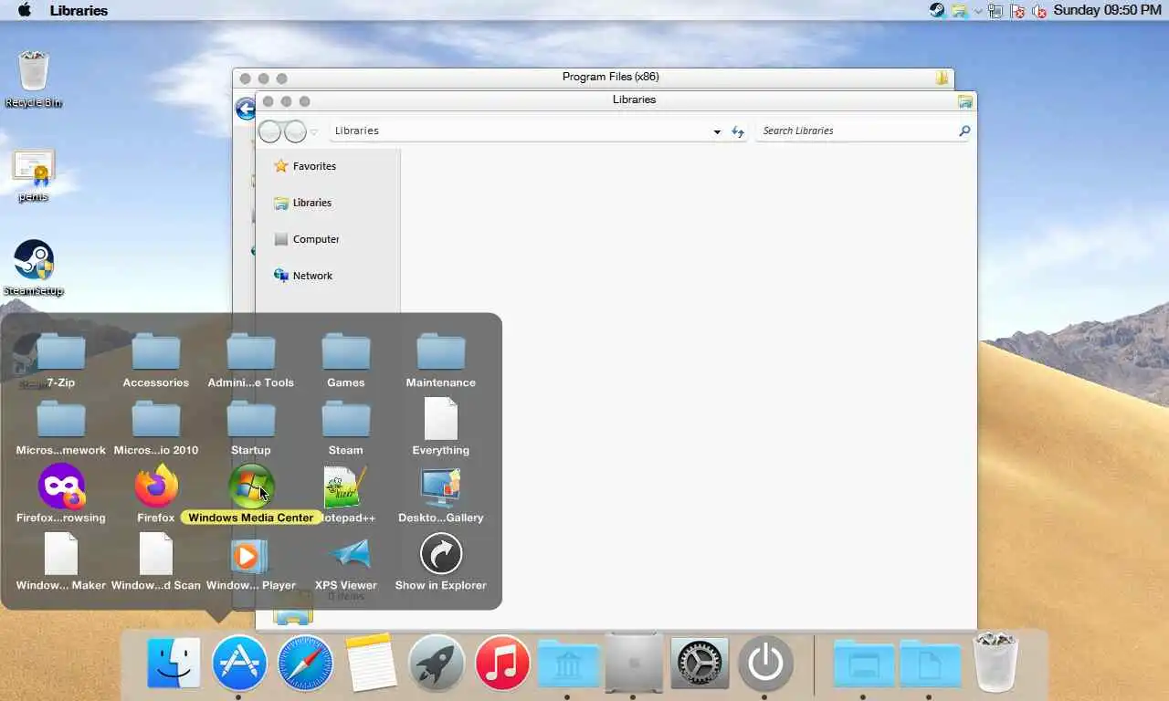Open Notes in the dock
Viewport: 1169px width, 701px height.
(371, 663)
